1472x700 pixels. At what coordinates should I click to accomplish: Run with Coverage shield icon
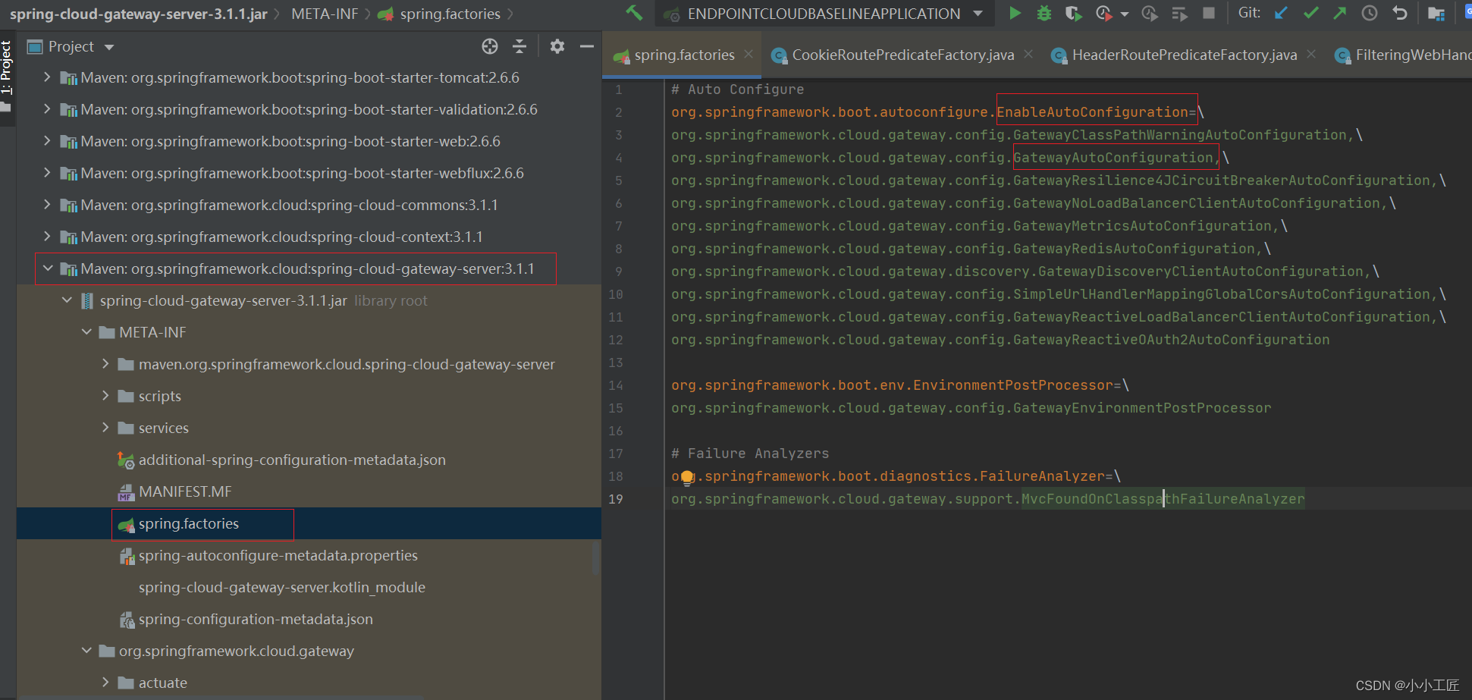pos(1073,13)
